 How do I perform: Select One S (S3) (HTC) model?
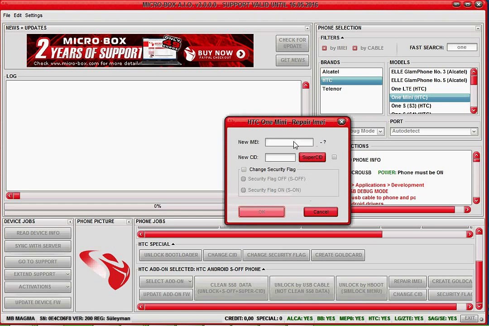429,106
